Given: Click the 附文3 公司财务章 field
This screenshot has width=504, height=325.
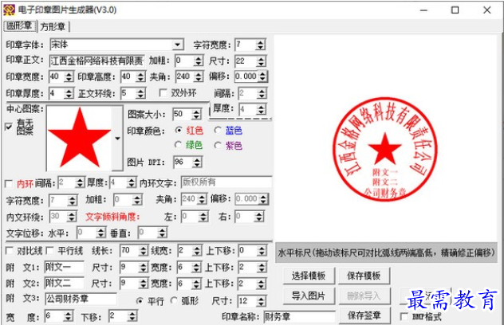Looking at the screenshot, I should coord(81,299).
